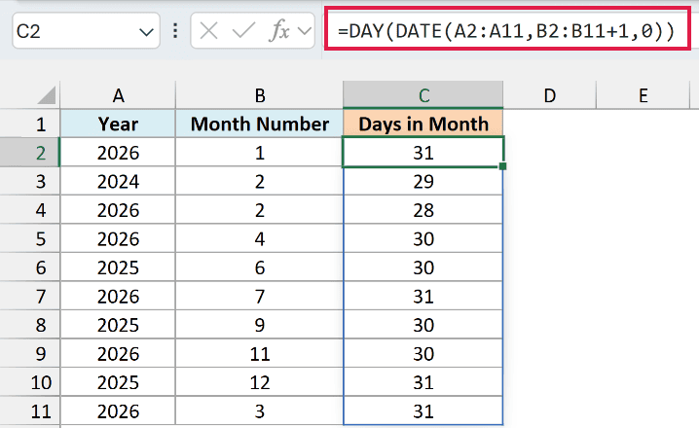Select cell C7 in row 7
Screen dimensions: 699x428
pos(423,296)
